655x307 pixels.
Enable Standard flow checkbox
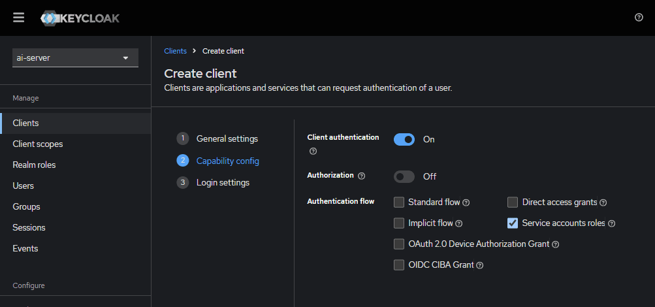pos(399,202)
